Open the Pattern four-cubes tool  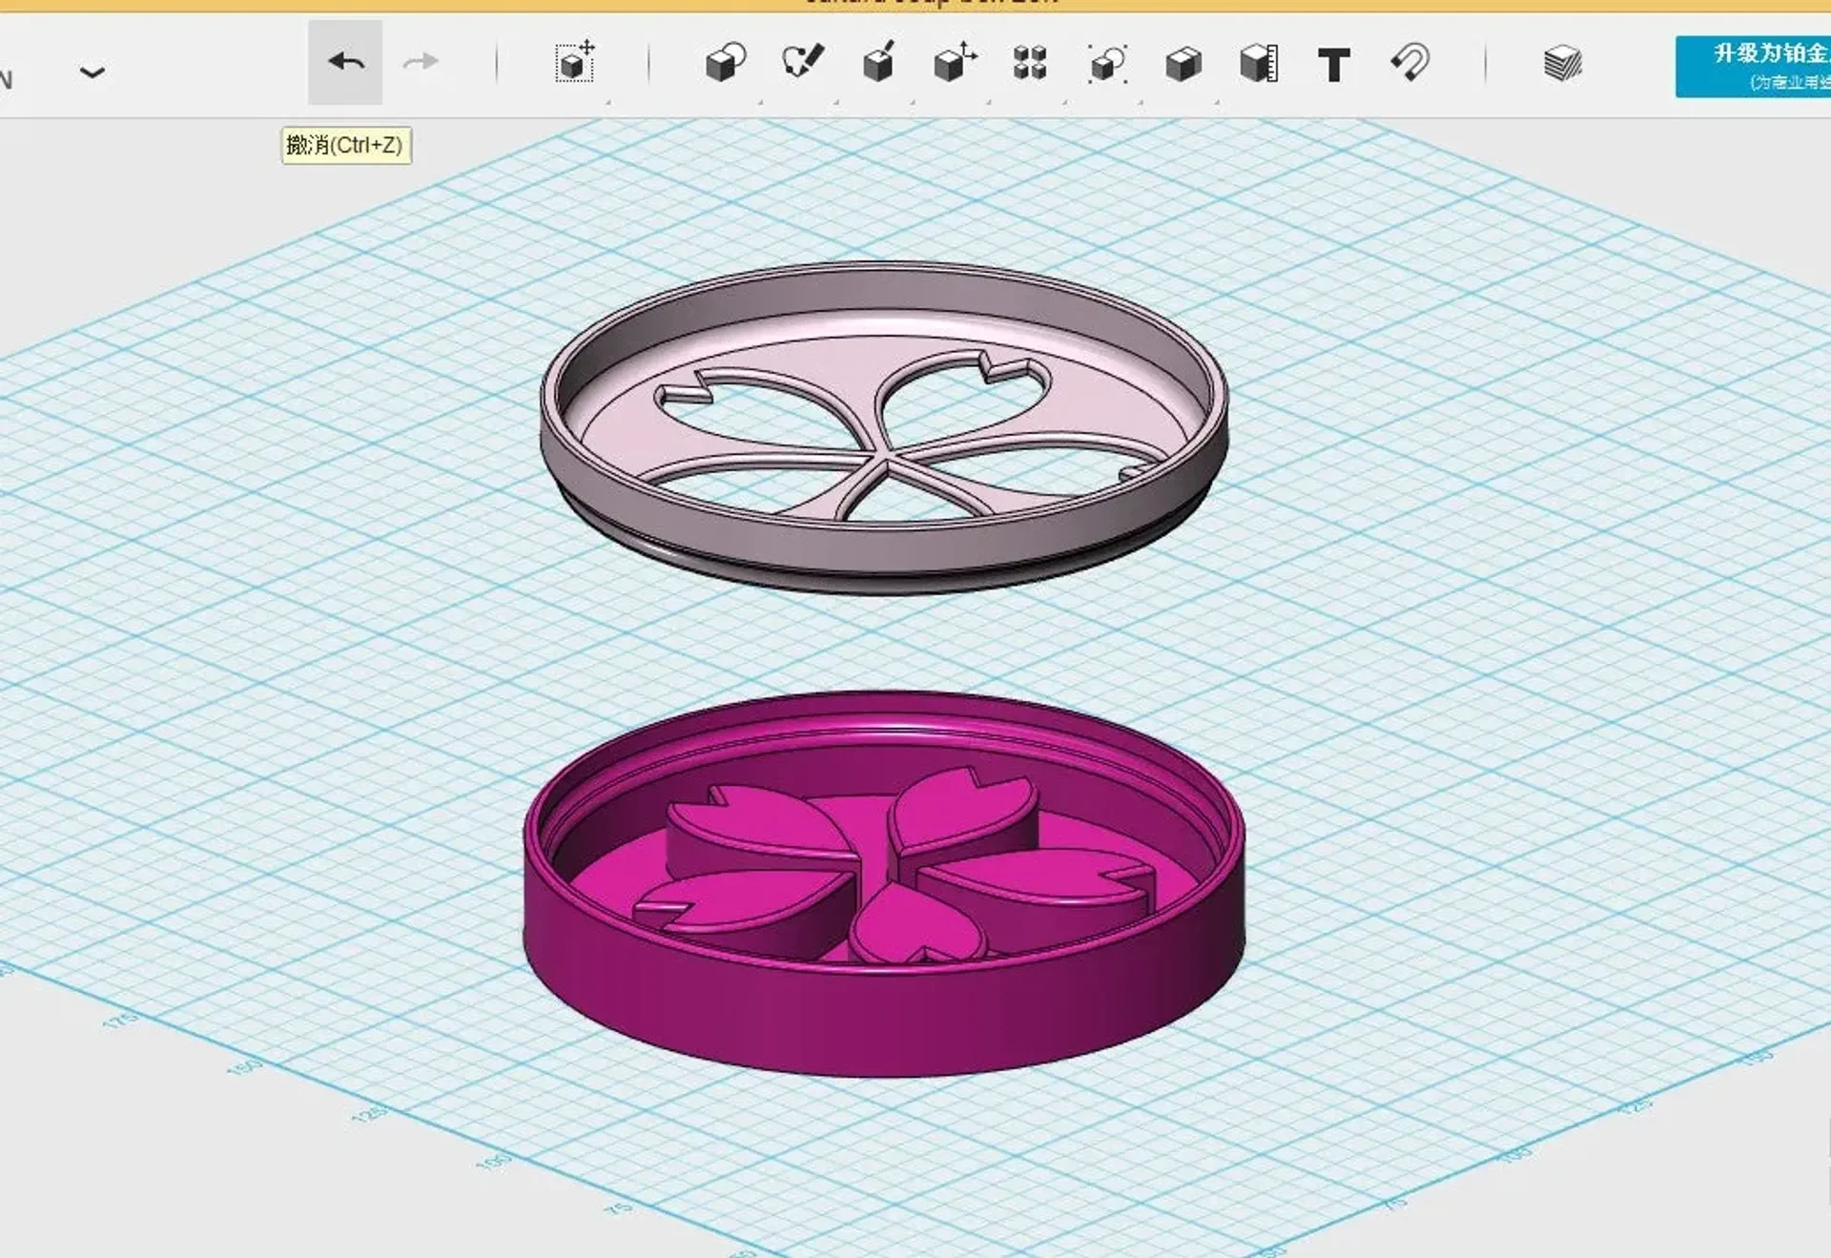pos(1030,63)
